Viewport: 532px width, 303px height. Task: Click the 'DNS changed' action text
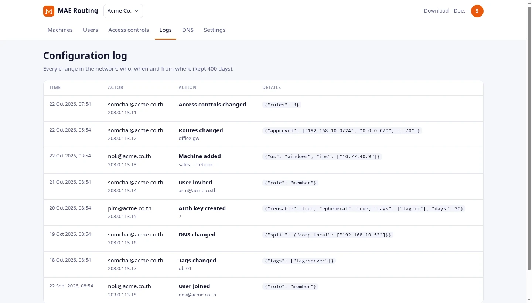click(197, 235)
